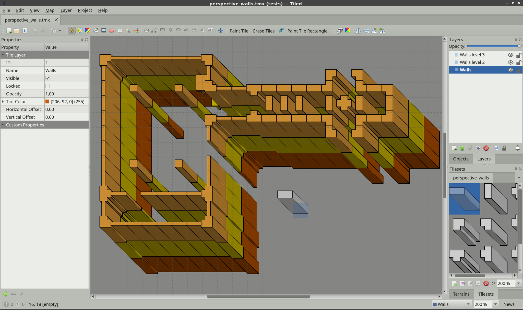Lock the Walls level 3 layer
The image size is (523, 310).
[519, 55]
